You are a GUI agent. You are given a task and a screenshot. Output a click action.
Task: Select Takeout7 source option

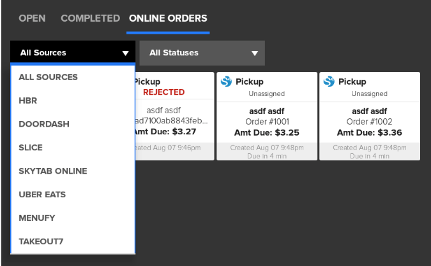pos(41,242)
